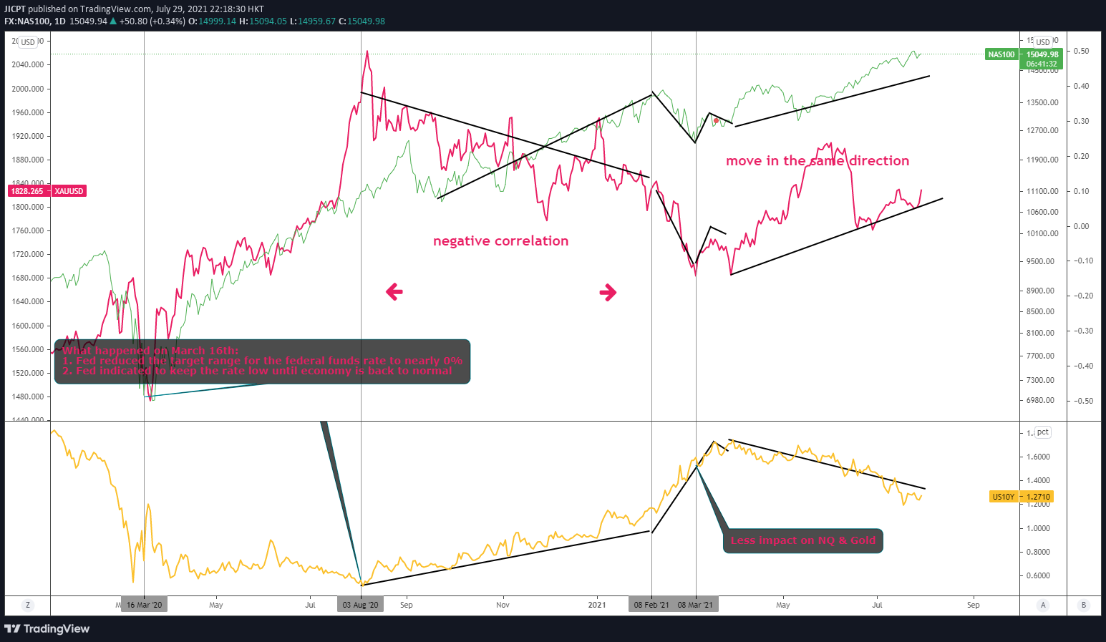Click the B scale button
The height and width of the screenshot is (642, 1106).
tap(1084, 605)
